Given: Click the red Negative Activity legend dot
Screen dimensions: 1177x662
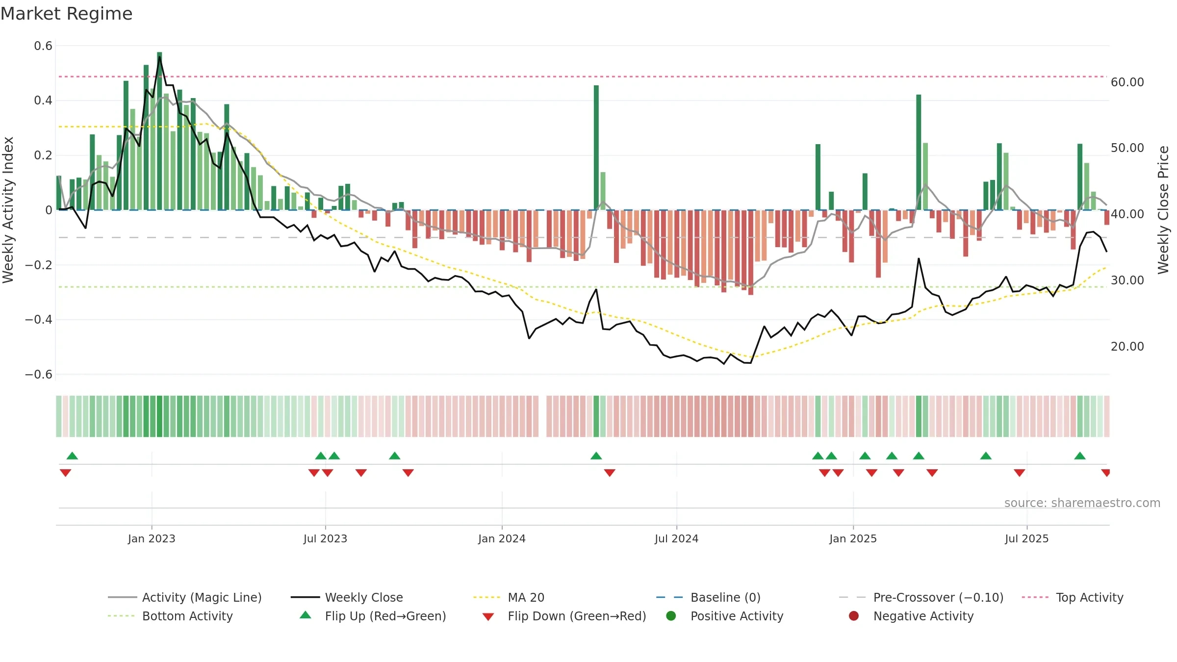Looking at the screenshot, I should click(854, 615).
